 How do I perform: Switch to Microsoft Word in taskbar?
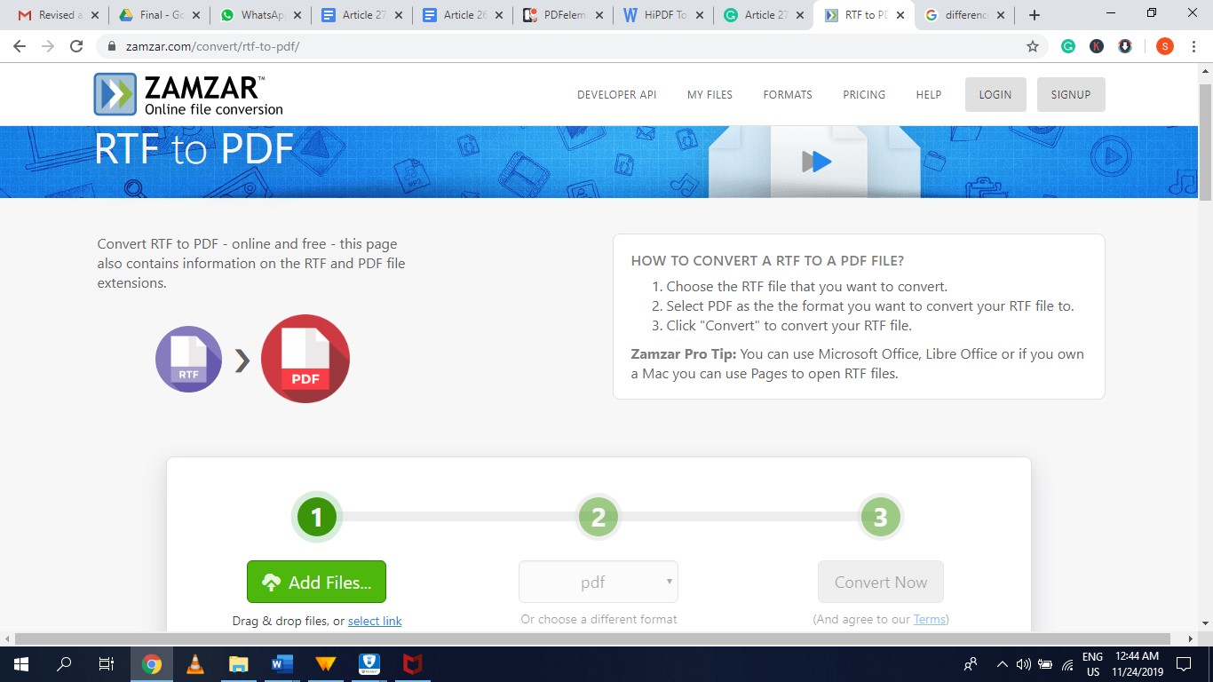(x=282, y=663)
